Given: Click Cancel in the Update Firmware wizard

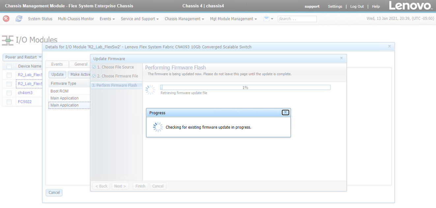Looking at the screenshot, I should click(x=158, y=186).
